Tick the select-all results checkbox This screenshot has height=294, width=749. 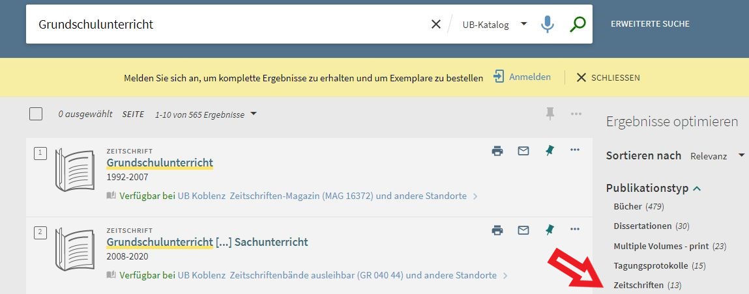(36, 114)
